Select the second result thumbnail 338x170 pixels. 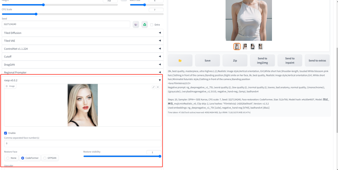coord(245,47)
